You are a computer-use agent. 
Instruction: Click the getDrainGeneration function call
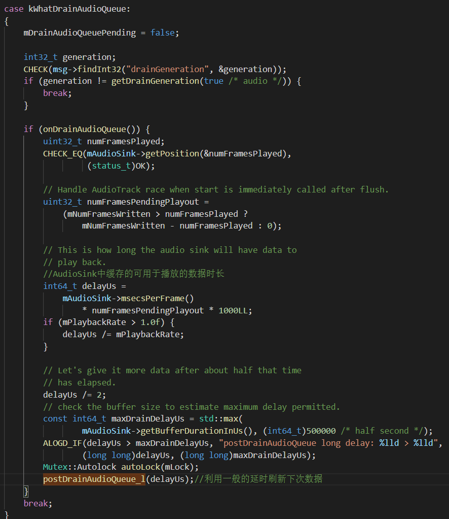(x=155, y=81)
